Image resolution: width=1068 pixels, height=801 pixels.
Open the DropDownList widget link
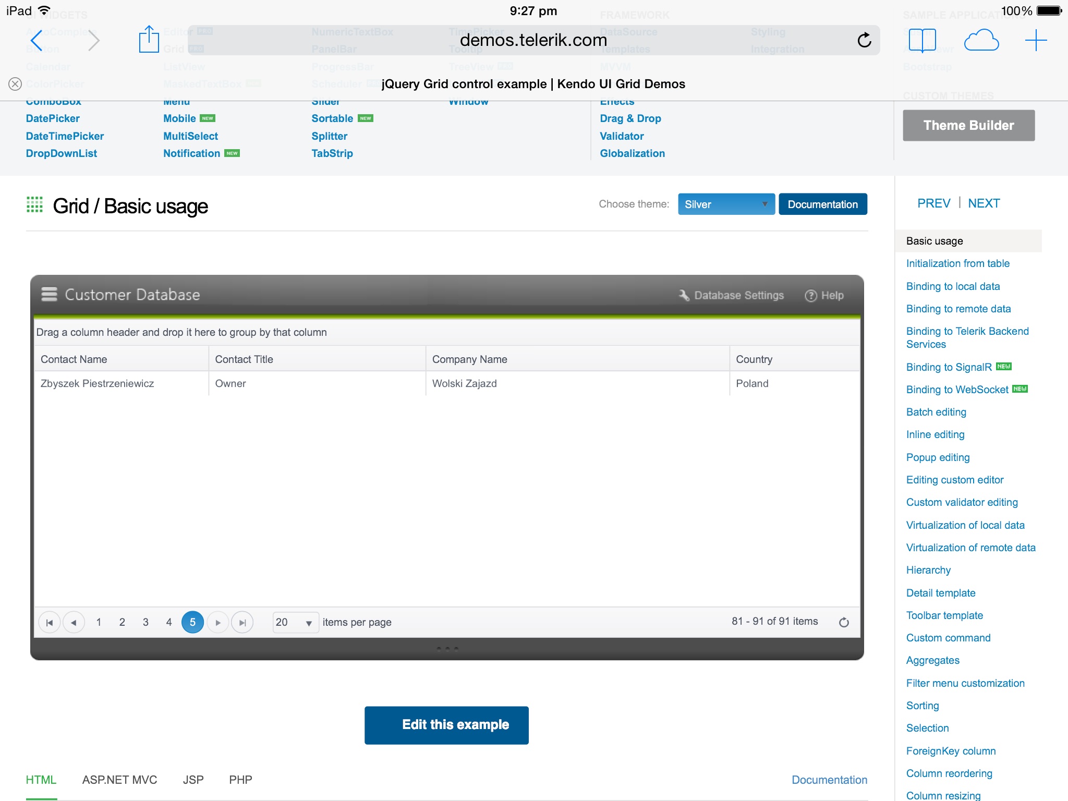pyautogui.click(x=62, y=153)
